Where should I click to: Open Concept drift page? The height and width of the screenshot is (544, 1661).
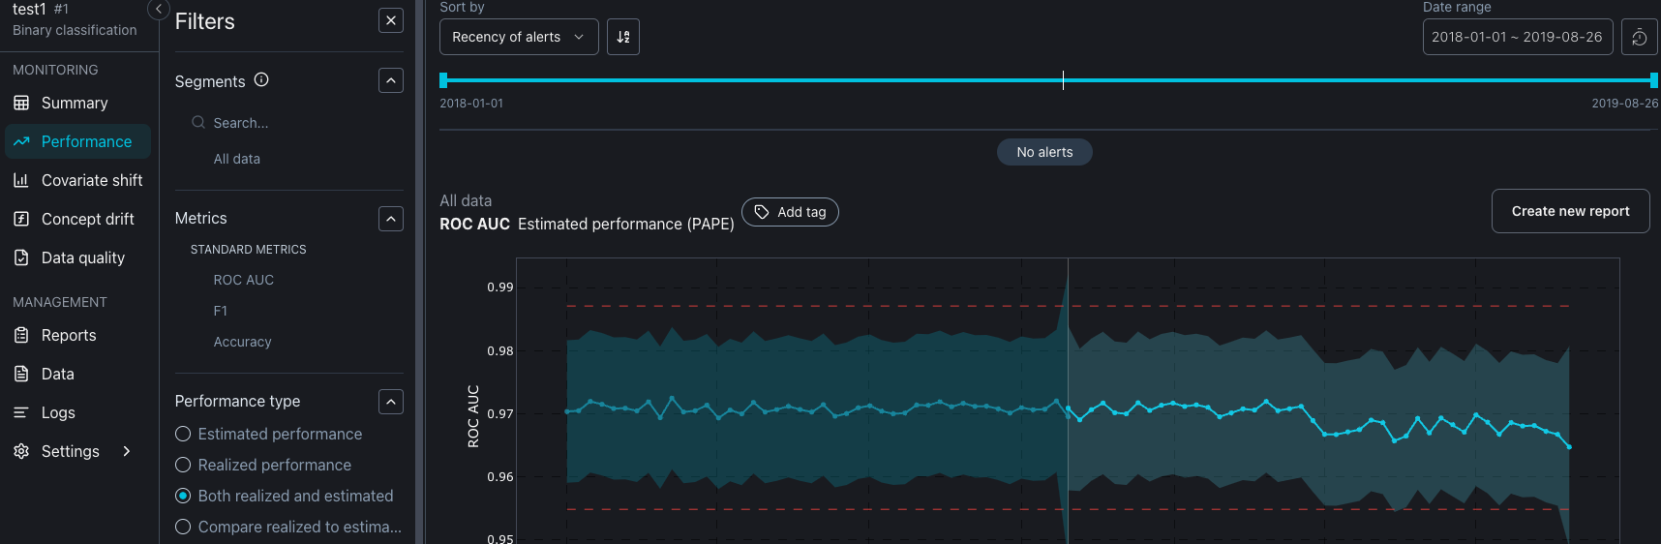[x=88, y=219]
